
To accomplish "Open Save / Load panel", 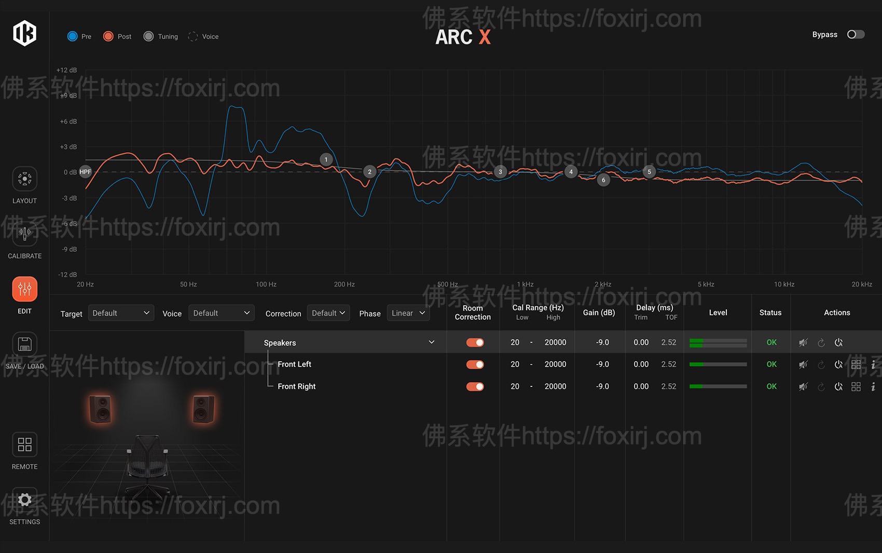I will [x=24, y=345].
